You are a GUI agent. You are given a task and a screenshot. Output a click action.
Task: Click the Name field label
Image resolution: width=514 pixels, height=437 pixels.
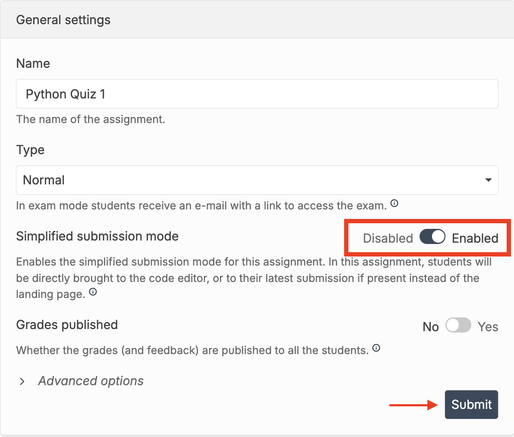coord(33,63)
